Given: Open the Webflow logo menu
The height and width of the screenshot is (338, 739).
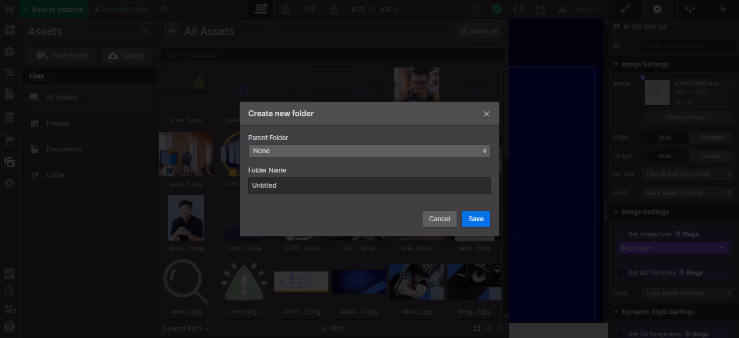Looking at the screenshot, I should click(x=9, y=9).
